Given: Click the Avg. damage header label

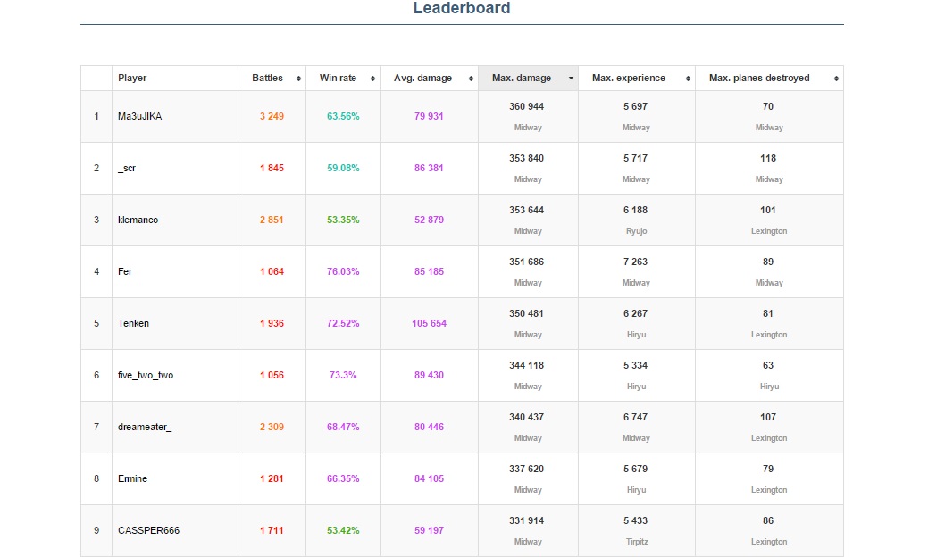Looking at the screenshot, I should [x=422, y=79].
